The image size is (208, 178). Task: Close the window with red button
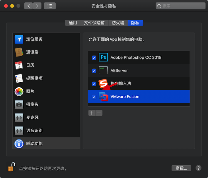(x=6, y=6)
